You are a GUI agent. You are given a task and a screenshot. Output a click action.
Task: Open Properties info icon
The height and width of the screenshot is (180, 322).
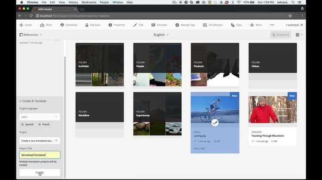tap(110, 25)
